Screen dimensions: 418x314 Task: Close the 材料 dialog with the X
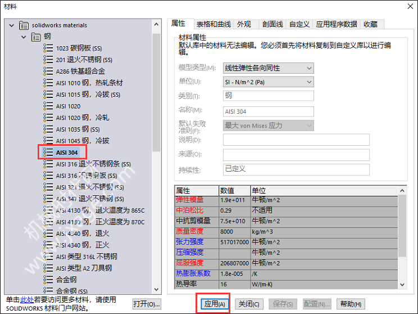[410, 6]
